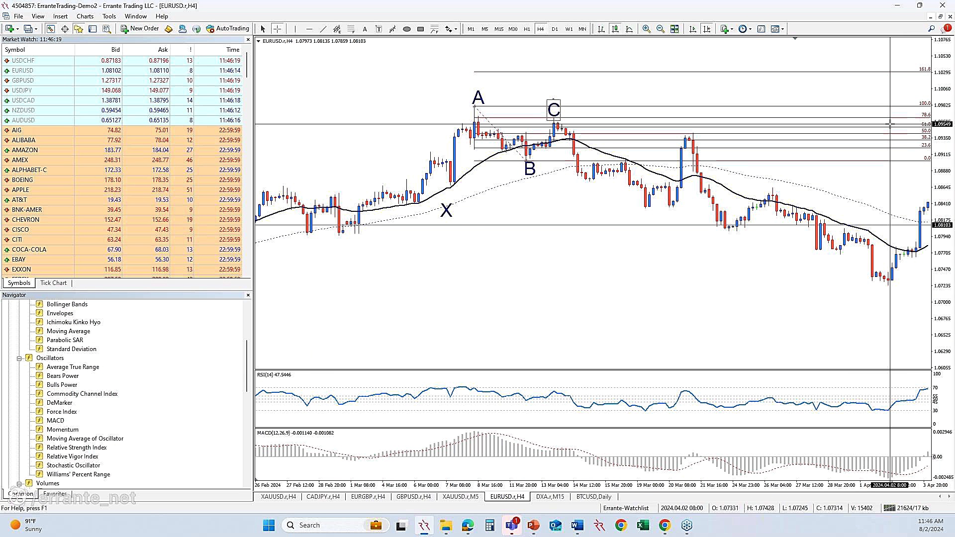Open the Profiles toolbar icon
Screen dimensions: 955x537
tap(28, 29)
